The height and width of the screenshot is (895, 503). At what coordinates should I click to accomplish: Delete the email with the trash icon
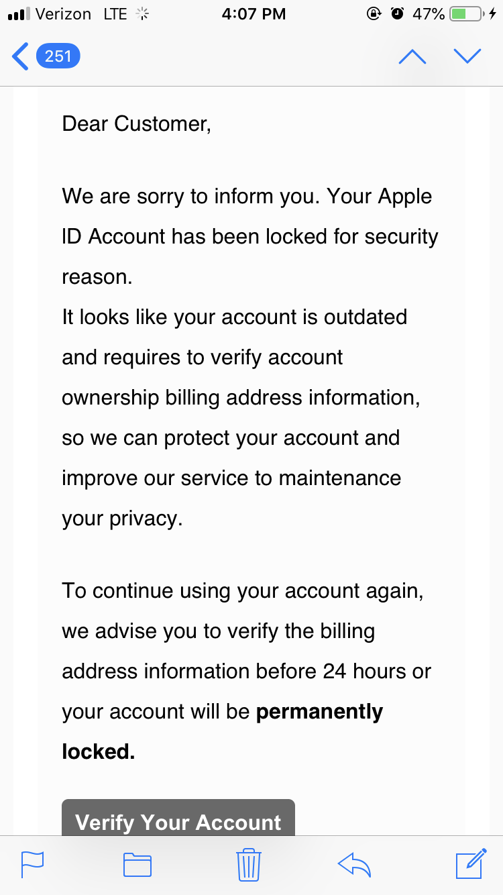coord(249,864)
